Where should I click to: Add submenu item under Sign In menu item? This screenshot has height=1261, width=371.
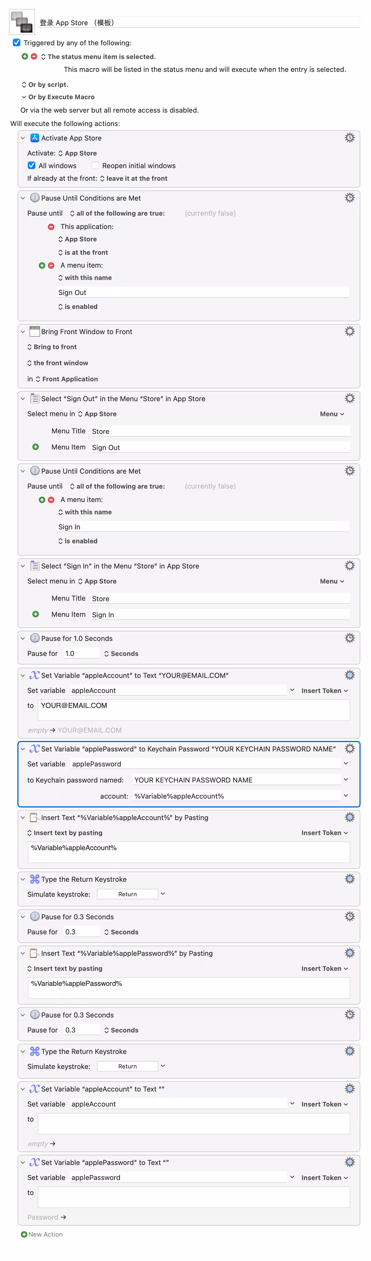pos(36,614)
